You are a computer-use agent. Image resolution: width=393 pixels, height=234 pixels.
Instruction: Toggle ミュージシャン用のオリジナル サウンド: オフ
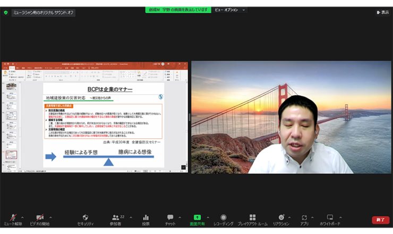(x=44, y=12)
